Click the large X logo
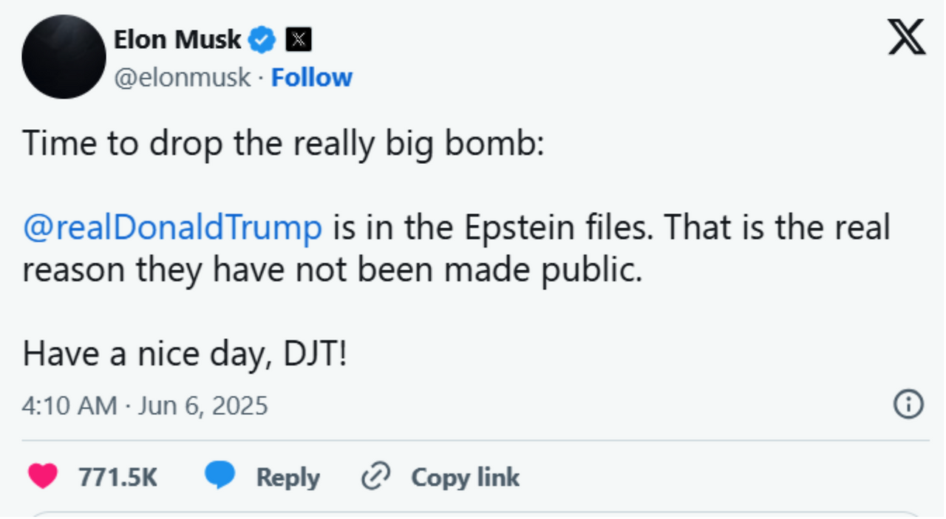This screenshot has width=946, height=519. (906, 37)
